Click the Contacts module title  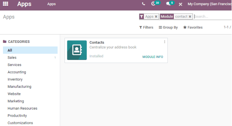(x=97, y=43)
